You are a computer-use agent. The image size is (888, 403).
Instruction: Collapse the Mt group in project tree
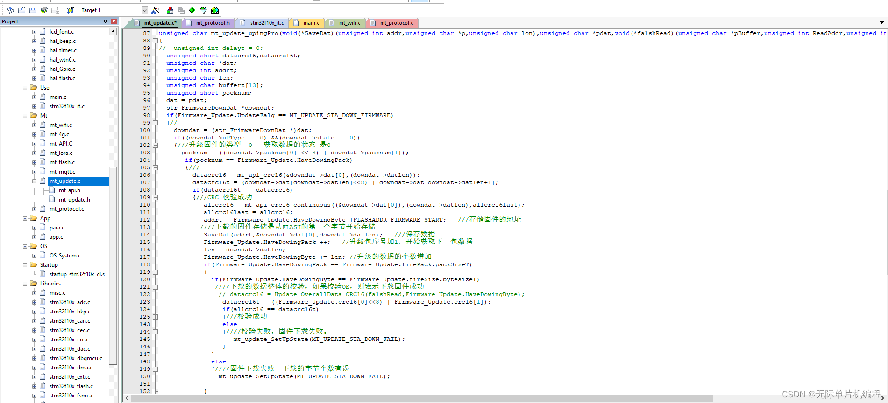[x=25, y=116]
